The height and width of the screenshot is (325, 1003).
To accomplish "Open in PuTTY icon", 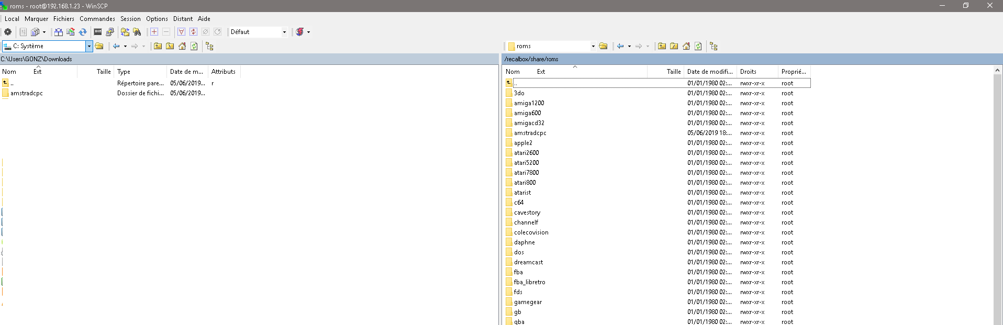I will [x=110, y=32].
